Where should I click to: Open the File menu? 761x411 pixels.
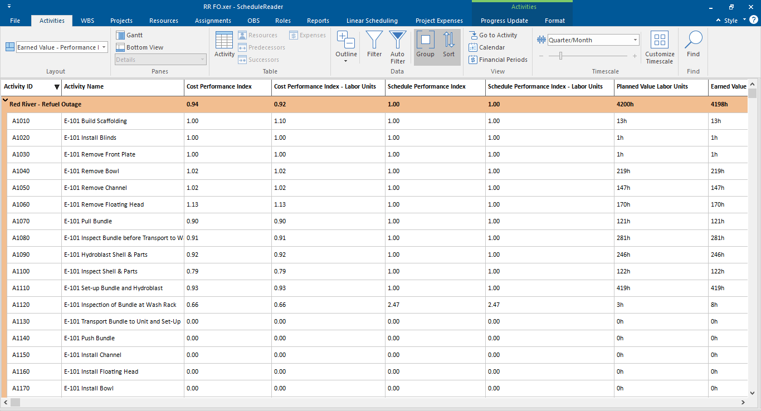coord(15,21)
